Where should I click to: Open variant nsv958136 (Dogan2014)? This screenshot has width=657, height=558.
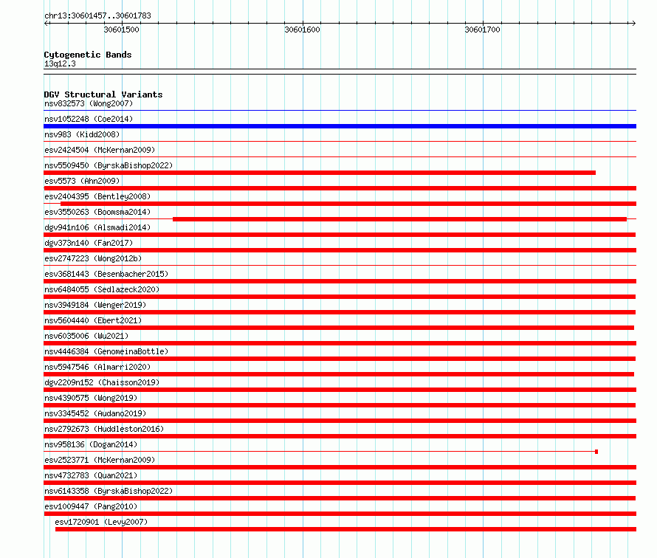click(91, 444)
